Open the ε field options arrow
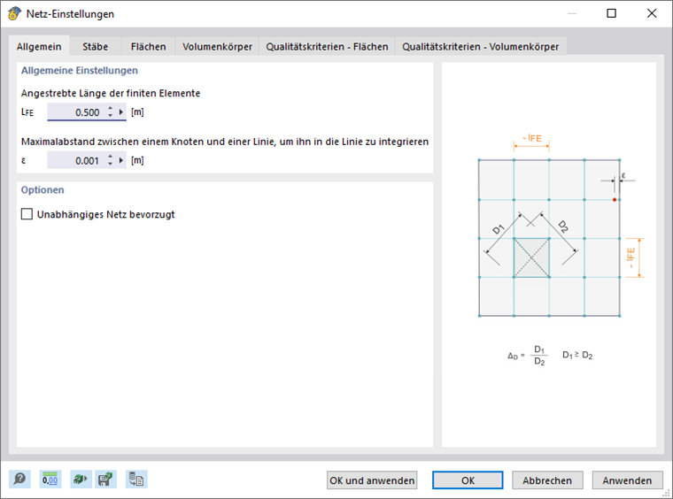 pos(121,160)
